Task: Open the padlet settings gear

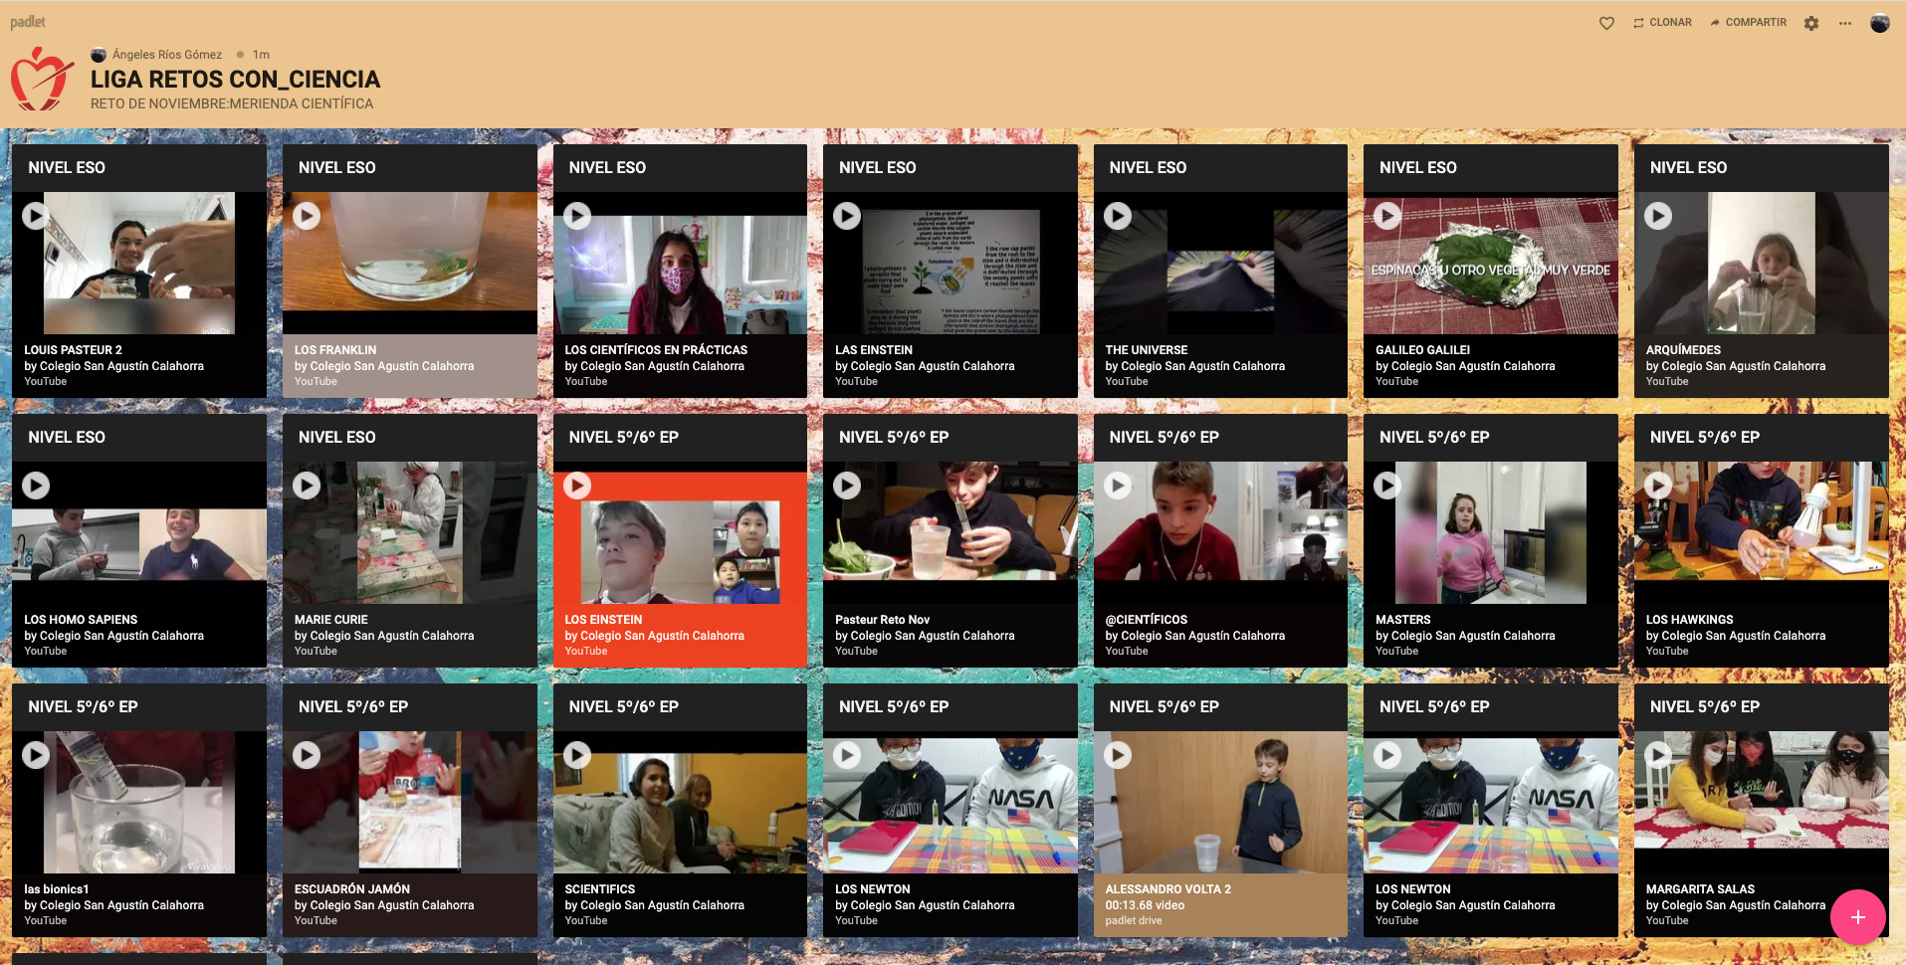Action: [1811, 23]
